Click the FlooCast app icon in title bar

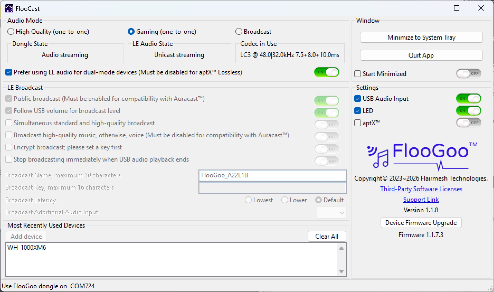[9, 8]
